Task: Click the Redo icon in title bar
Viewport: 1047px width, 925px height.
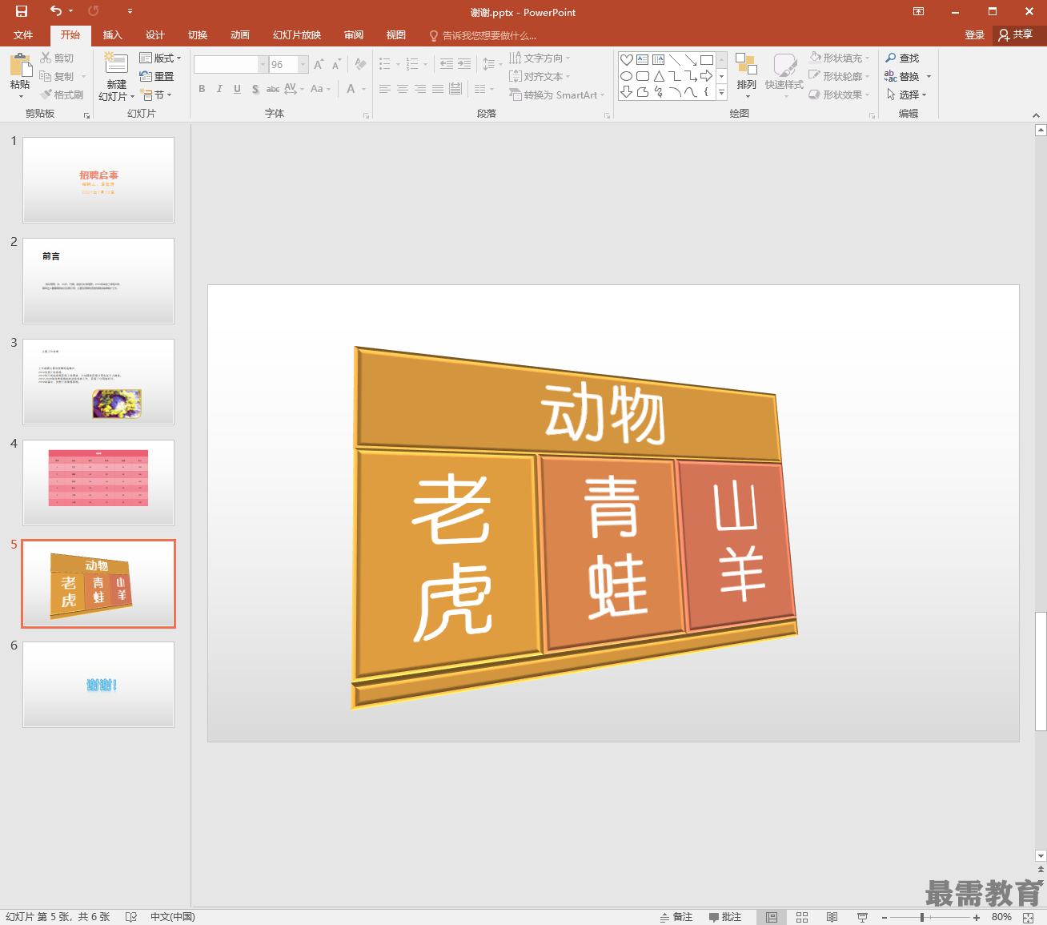Action: (94, 11)
